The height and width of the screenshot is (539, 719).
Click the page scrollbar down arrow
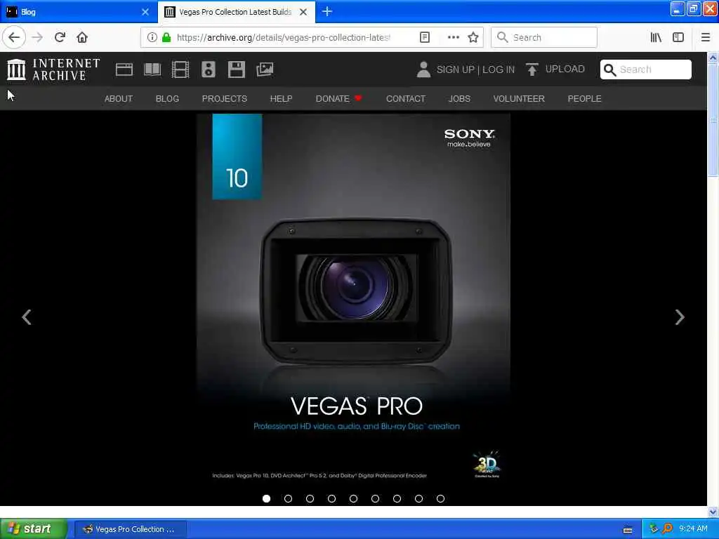(713, 512)
